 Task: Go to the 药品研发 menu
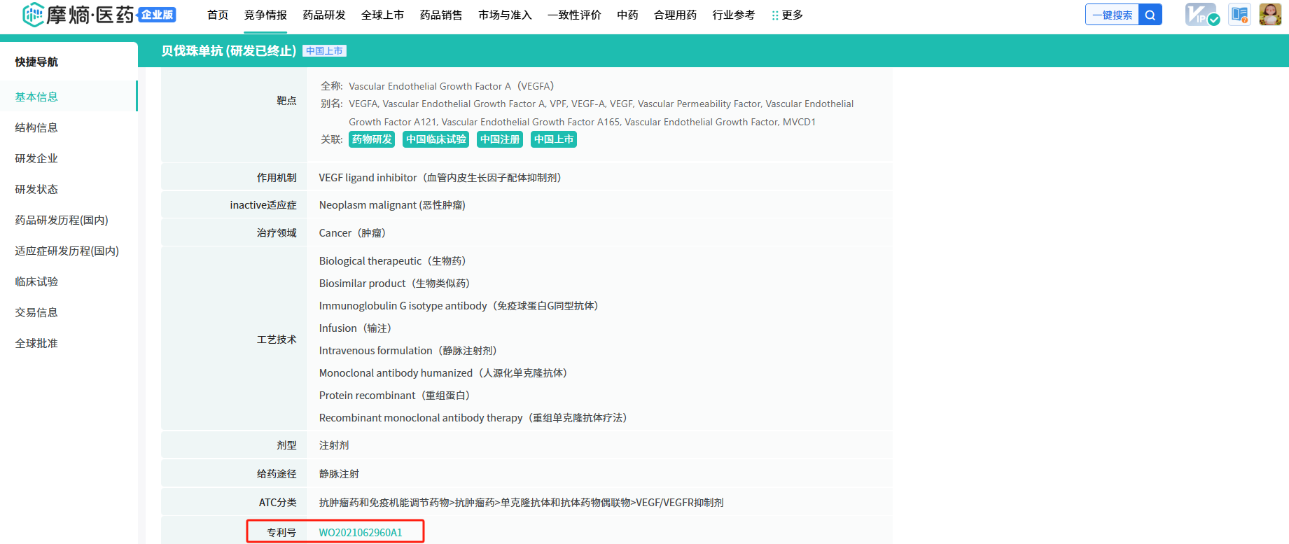click(x=324, y=15)
